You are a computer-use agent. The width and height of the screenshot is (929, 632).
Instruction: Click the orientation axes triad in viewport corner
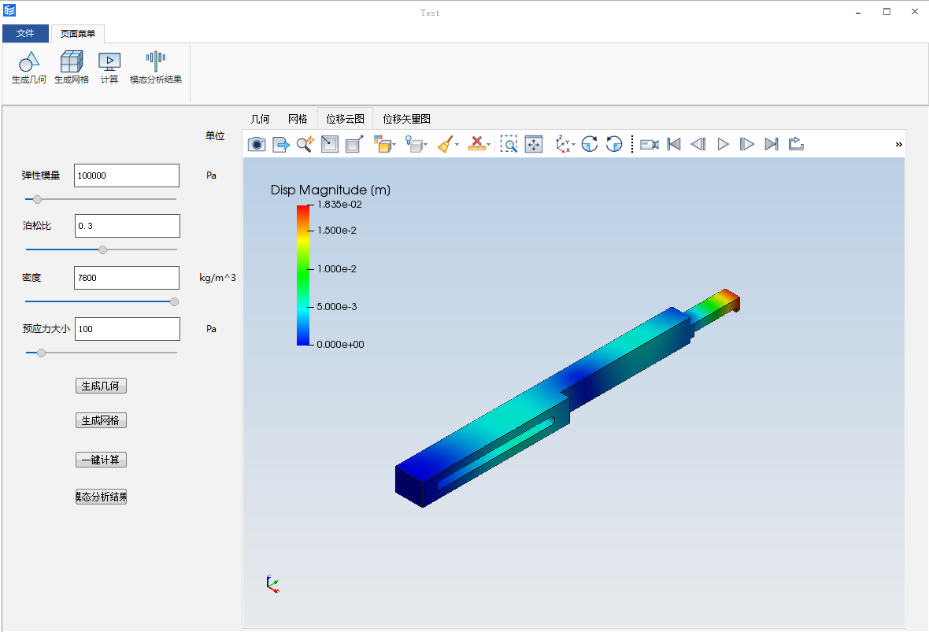click(x=272, y=583)
